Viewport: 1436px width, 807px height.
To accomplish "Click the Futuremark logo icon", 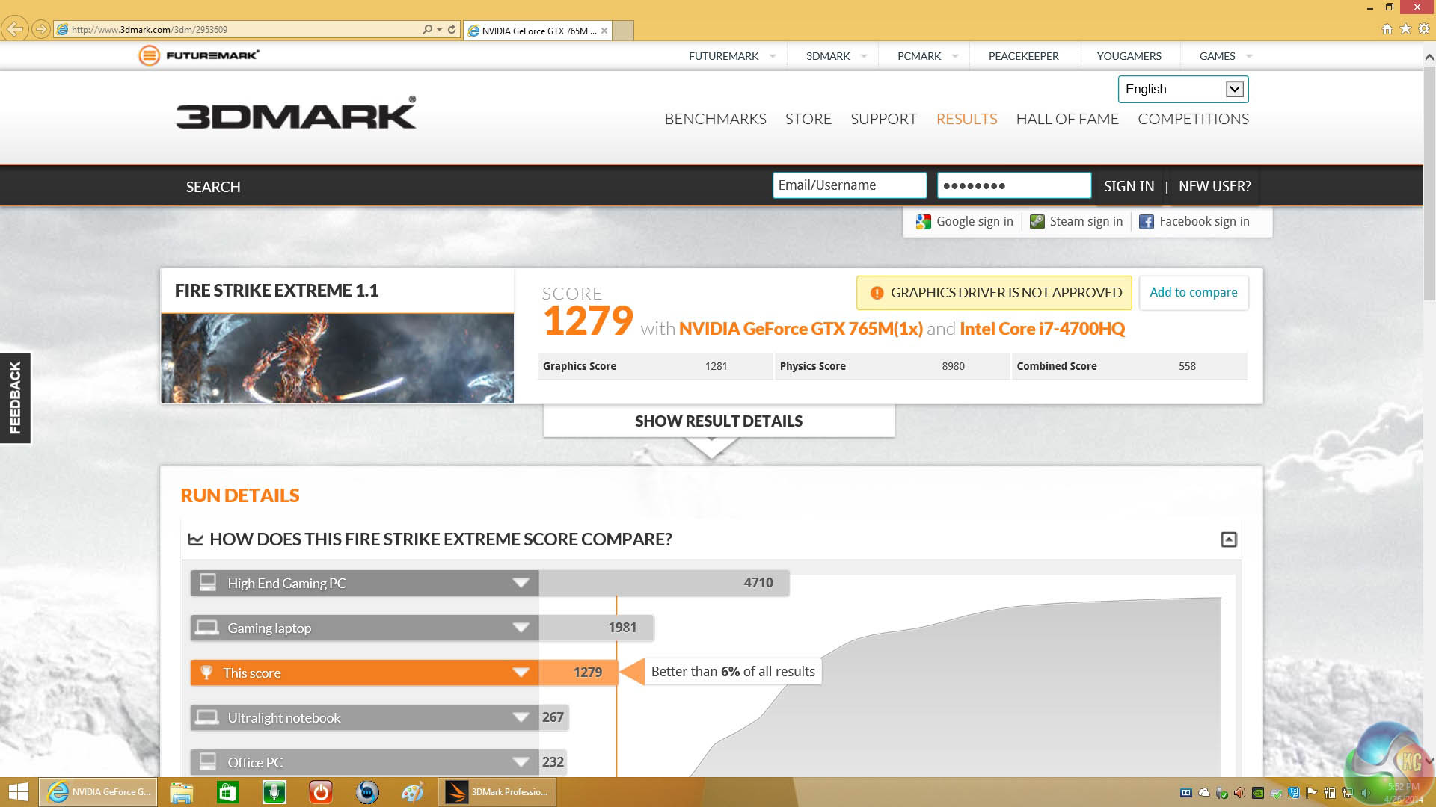I will [x=150, y=55].
